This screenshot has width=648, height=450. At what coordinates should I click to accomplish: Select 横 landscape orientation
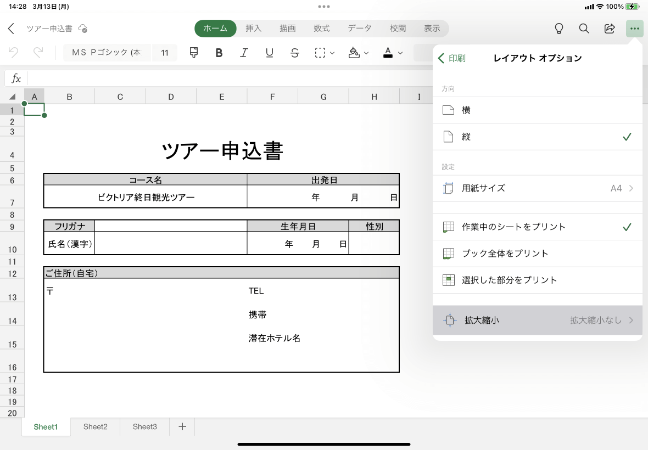(x=537, y=110)
